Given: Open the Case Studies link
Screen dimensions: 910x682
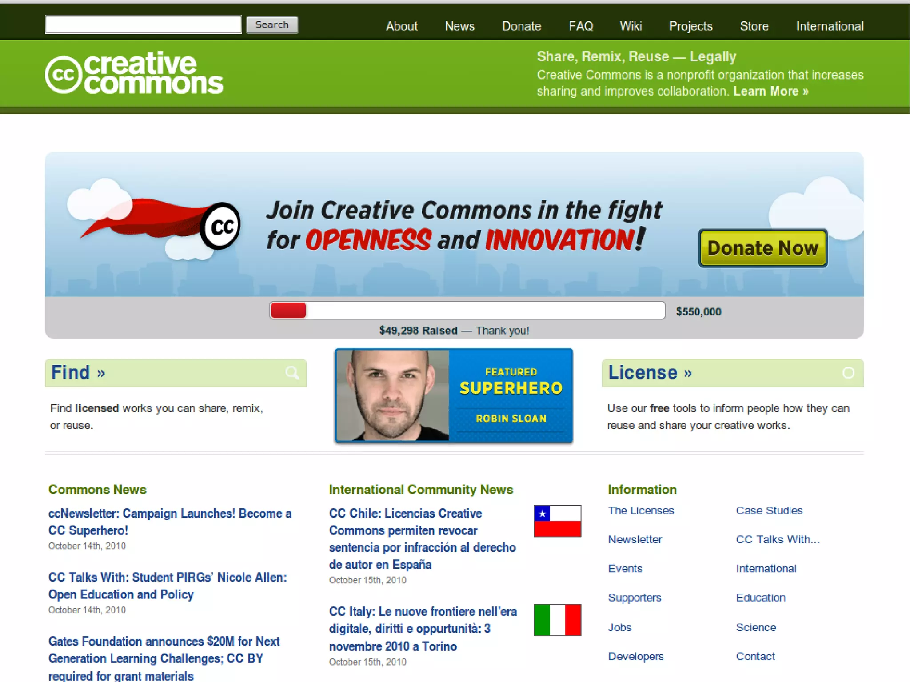Looking at the screenshot, I should pyautogui.click(x=769, y=511).
